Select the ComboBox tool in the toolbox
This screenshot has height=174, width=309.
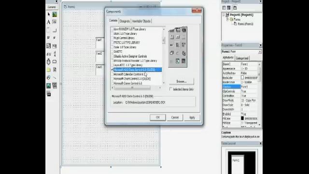(x=48, y=46)
